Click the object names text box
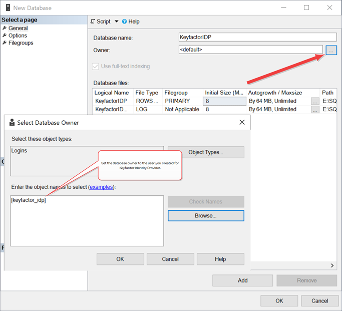 (87, 221)
